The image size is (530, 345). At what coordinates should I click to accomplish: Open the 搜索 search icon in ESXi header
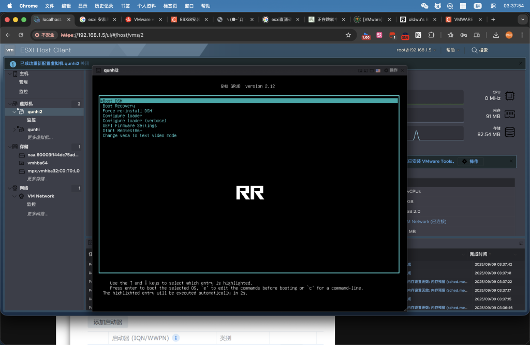pyautogui.click(x=474, y=50)
